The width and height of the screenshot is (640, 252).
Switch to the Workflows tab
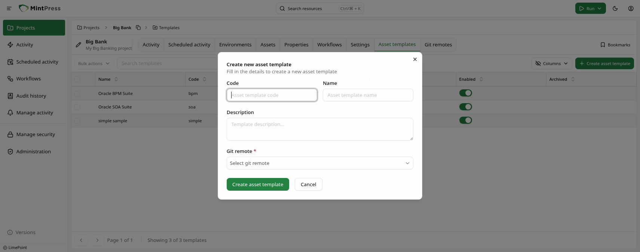pyautogui.click(x=330, y=44)
